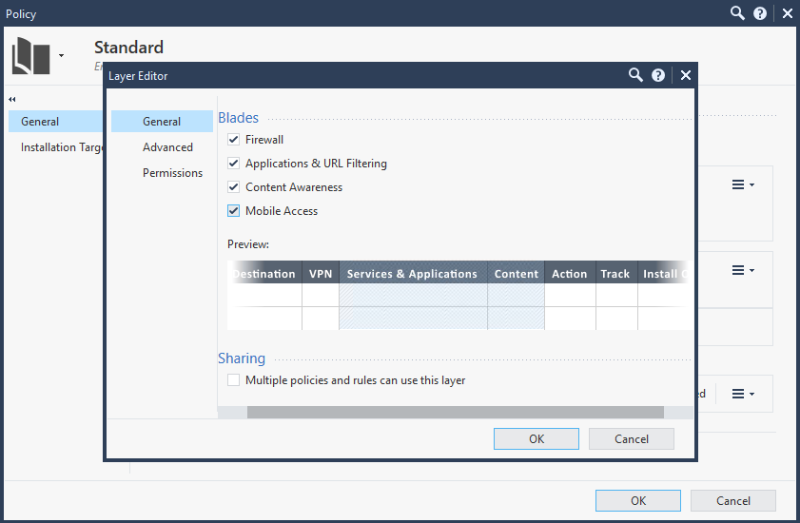
Task: Click the horizontal scrollbar in Layer Editor
Action: tap(455, 413)
